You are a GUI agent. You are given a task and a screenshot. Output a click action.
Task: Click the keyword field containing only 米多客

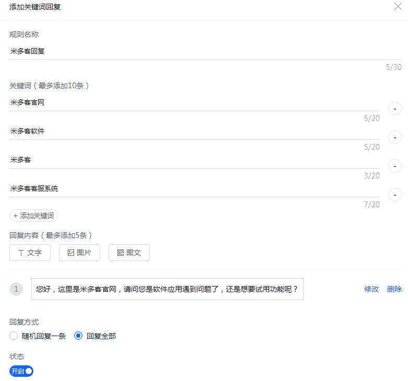195,160
